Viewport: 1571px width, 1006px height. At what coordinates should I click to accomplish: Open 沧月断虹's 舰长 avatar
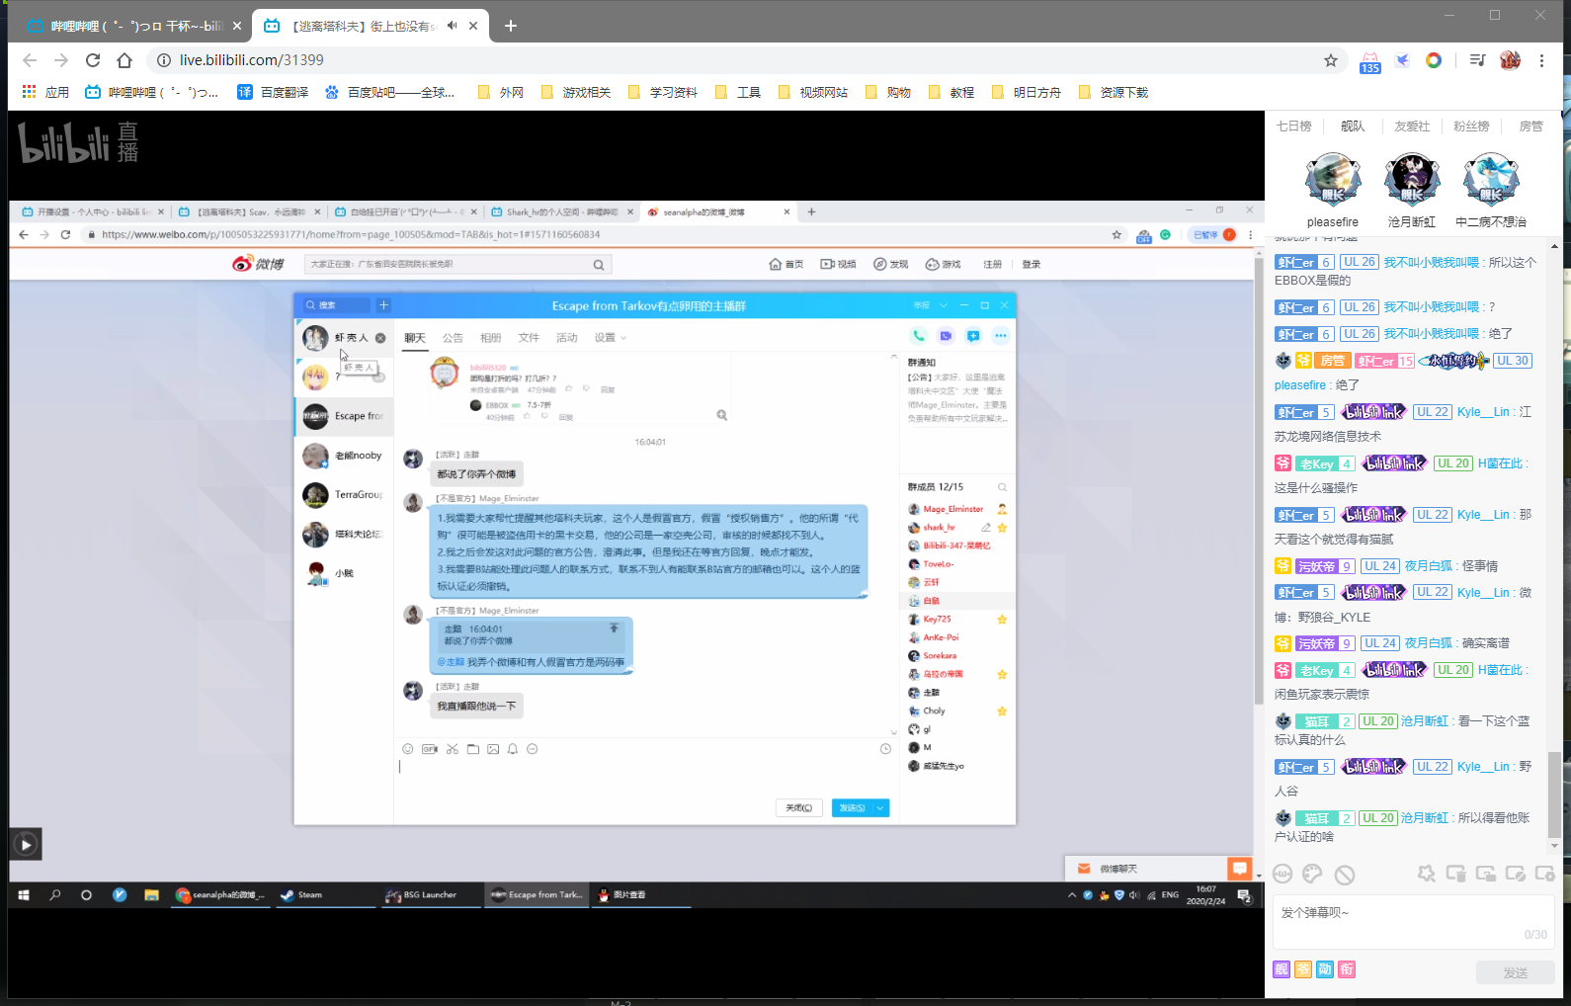coord(1412,179)
